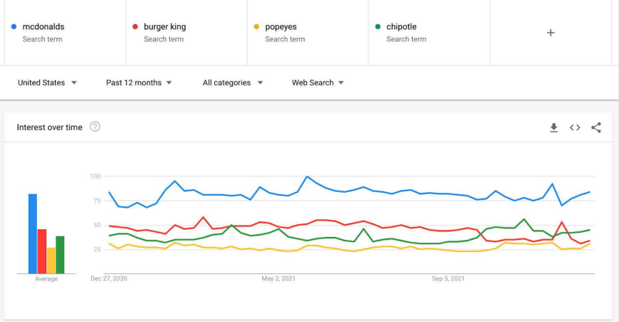Download the Interest over time chart data
The image size is (619, 322).
553,128
